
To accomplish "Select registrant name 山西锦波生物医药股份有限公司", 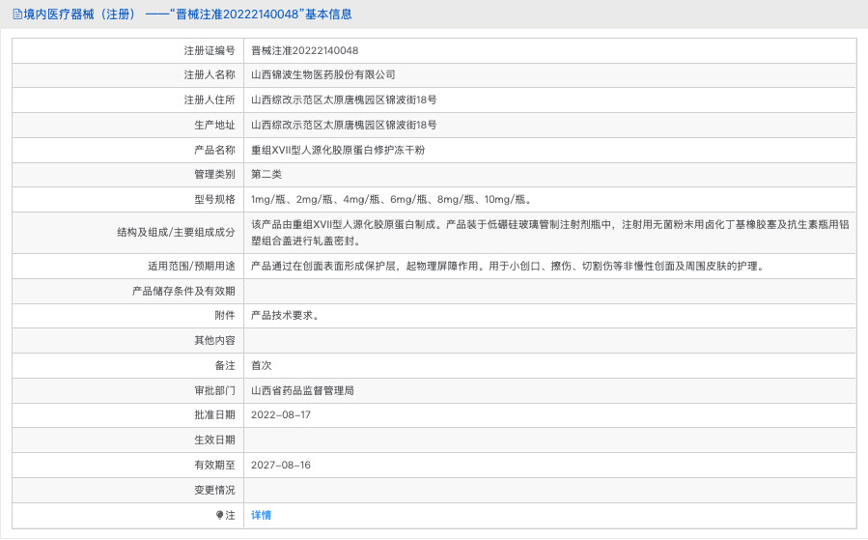I will click(x=322, y=74).
